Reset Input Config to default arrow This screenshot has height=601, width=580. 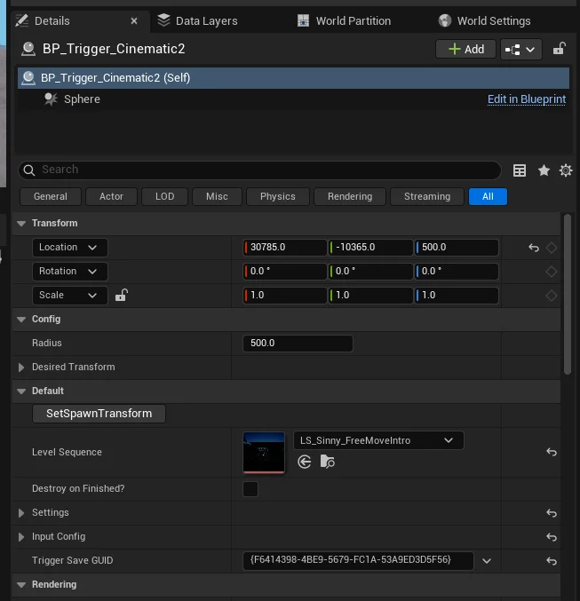[552, 537]
